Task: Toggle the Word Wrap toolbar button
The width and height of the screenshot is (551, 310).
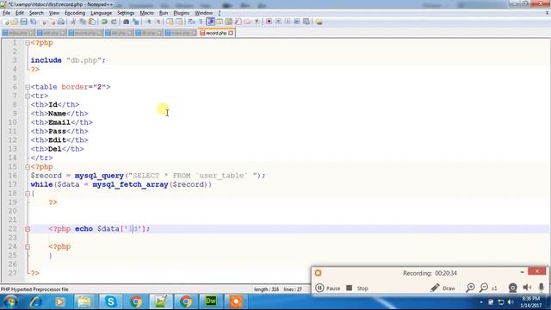Action: (191, 22)
